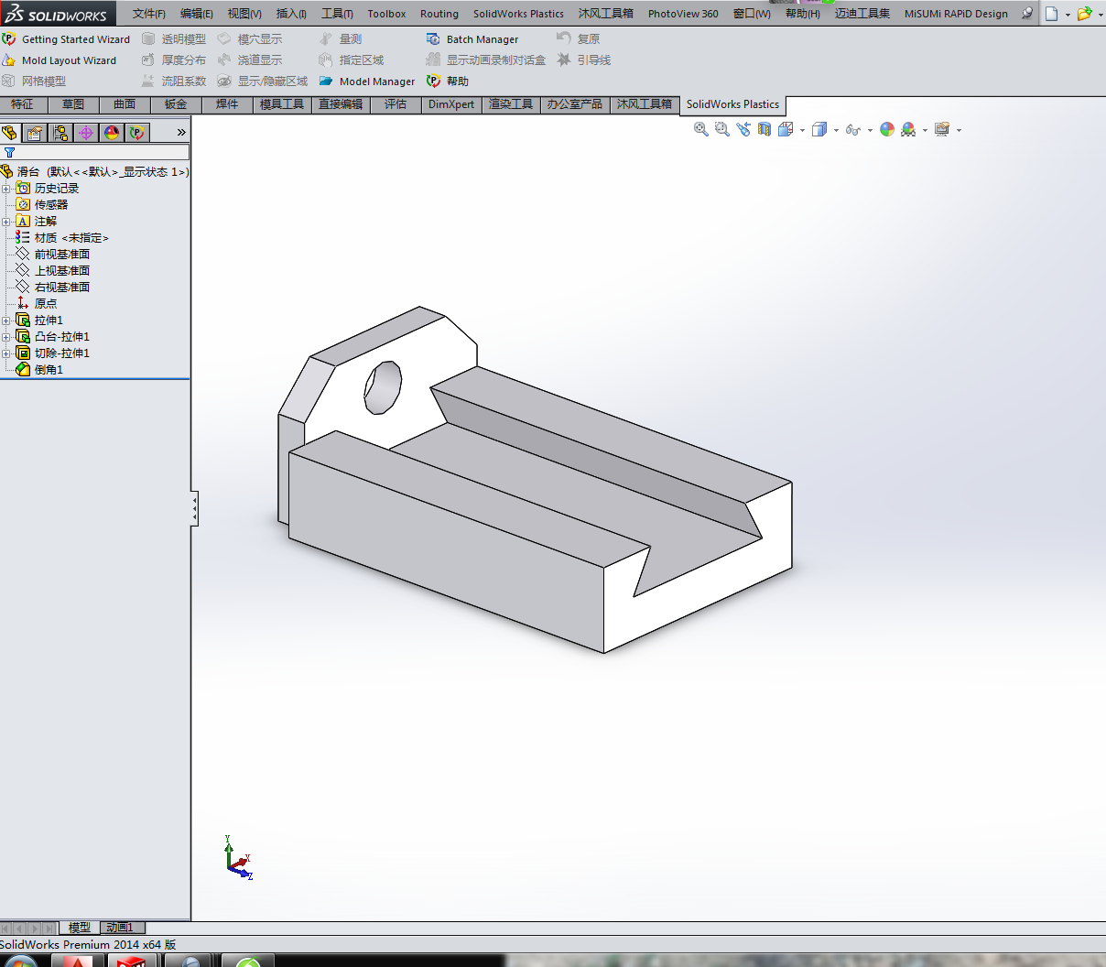Select the 原点 origin item
Screen dimensions: 1106x967
tap(37, 304)
